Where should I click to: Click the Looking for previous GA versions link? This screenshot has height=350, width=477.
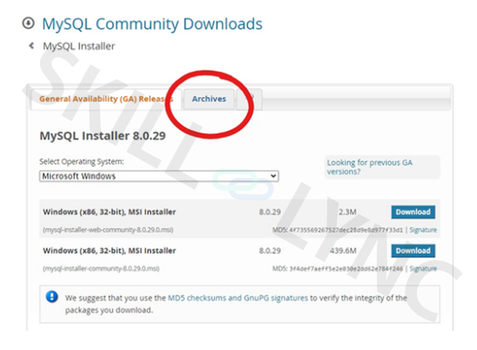(x=369, y=167)
